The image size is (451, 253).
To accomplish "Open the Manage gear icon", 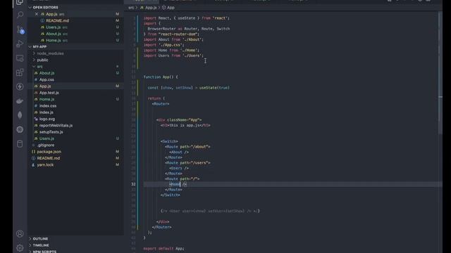I will point(20,247).
